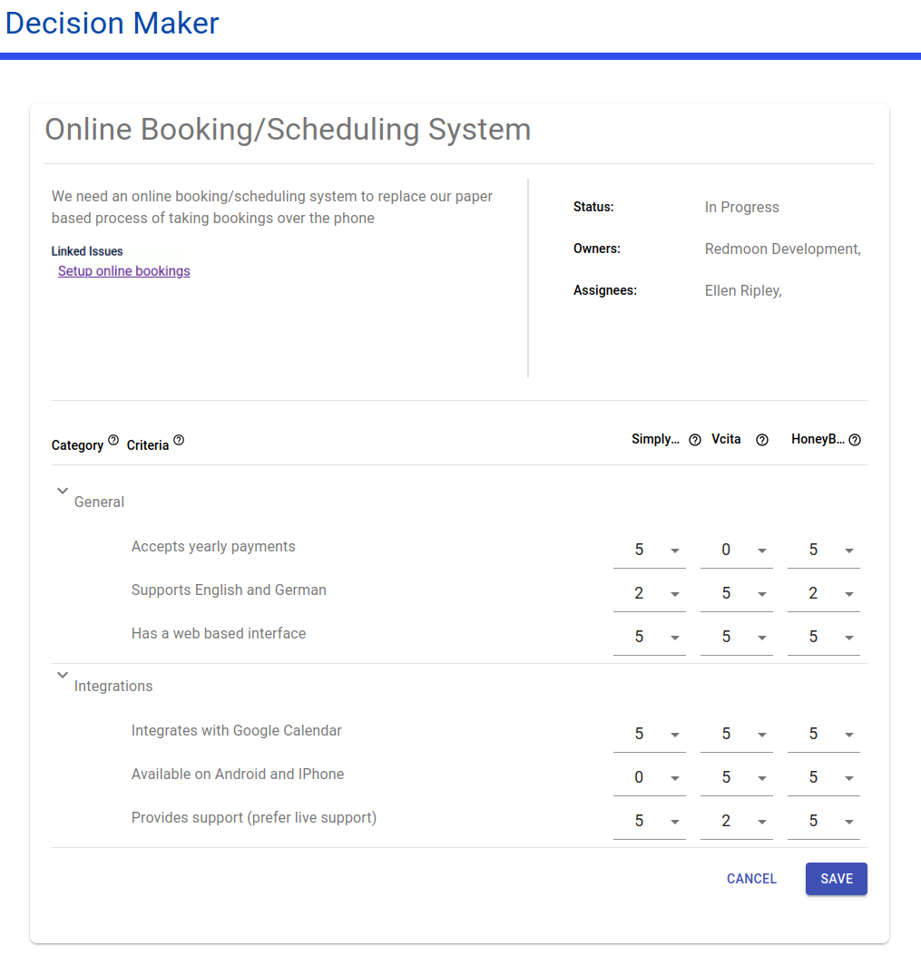Select the Vcita column header

726,439
